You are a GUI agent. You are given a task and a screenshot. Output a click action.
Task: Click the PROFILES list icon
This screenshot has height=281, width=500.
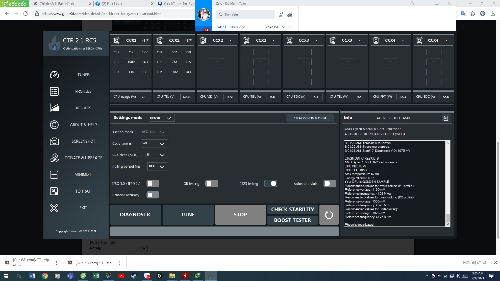(x=54, y=91)
